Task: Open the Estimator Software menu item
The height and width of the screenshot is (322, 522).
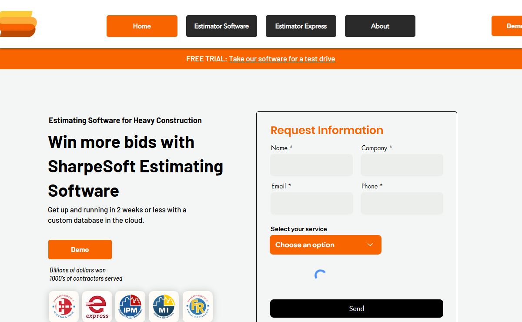Action: pos(221,26)
